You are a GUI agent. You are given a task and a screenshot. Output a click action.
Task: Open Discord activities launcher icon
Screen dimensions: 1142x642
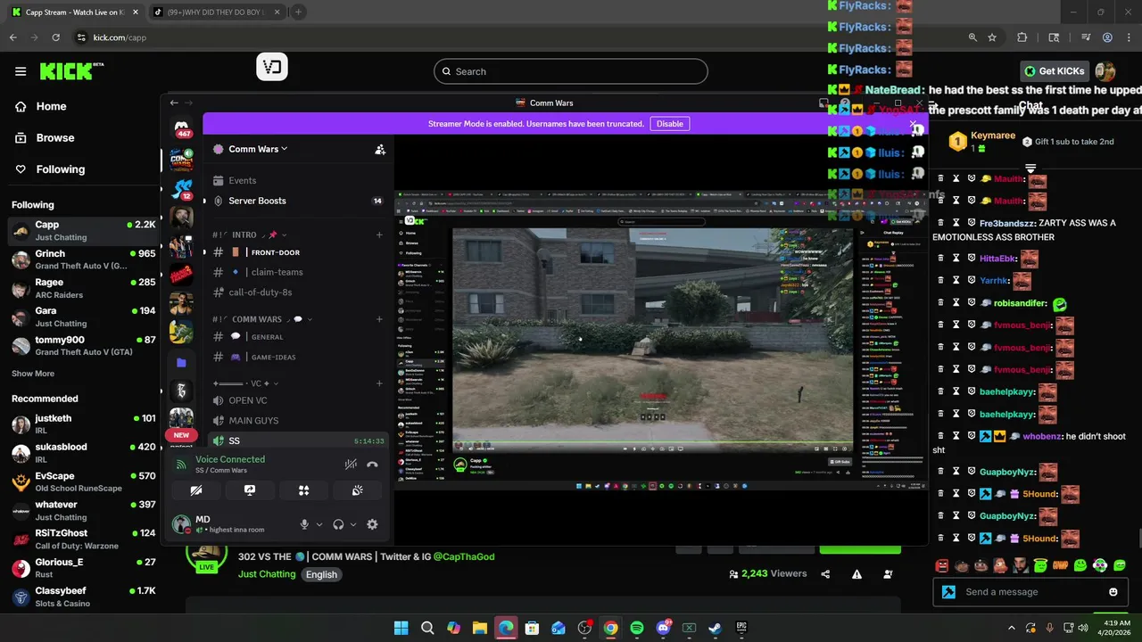point(303,490)
